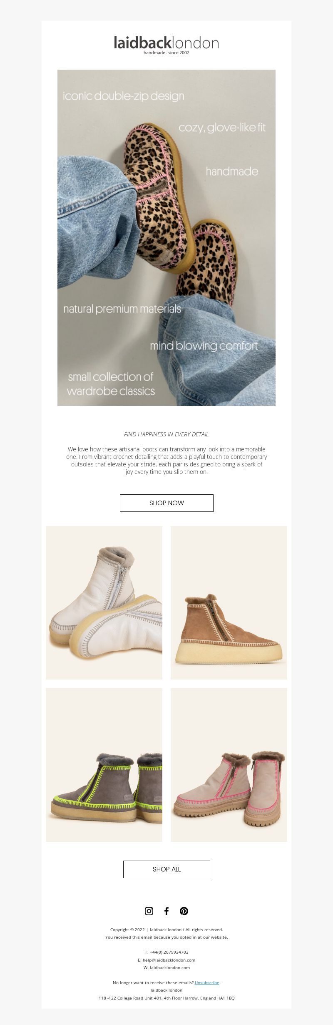Screen dimensions: 333x1025
Task: Click the help@laidbacklondon.com email address
Action: tap(169, 960)
